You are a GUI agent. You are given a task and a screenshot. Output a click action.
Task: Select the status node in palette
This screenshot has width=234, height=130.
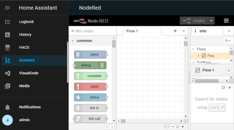(x=90, y=97)
